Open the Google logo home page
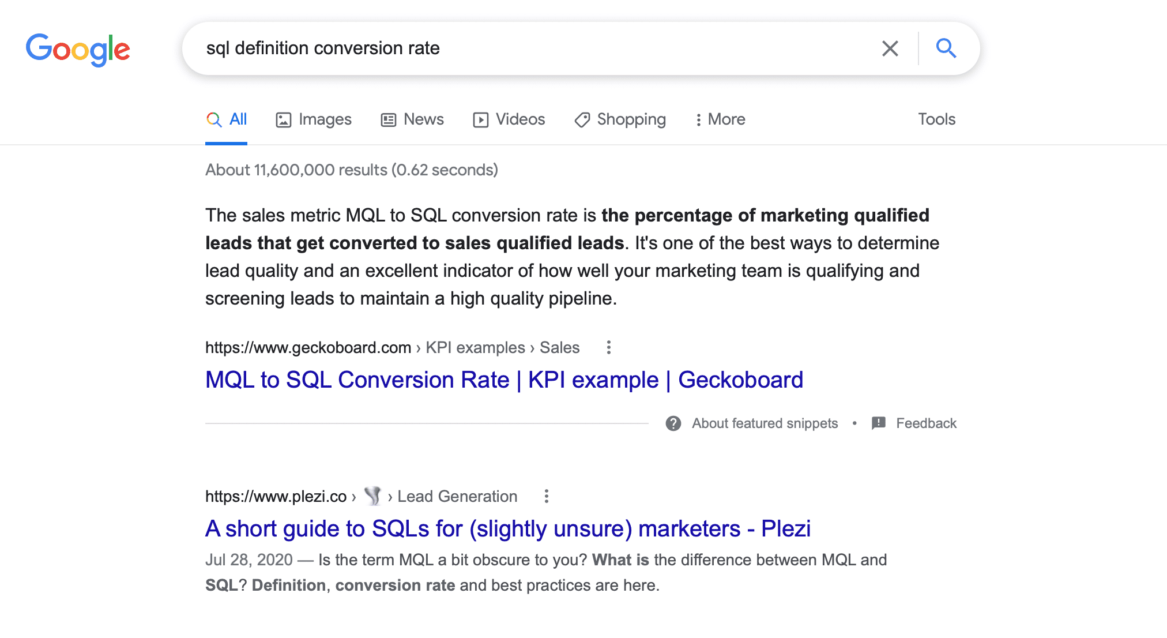The width and height of the screenshot is (1167, 638). (x=78, y=49)
